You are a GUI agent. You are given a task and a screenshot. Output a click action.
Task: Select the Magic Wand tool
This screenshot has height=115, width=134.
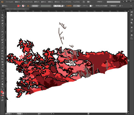coord(2,18)
